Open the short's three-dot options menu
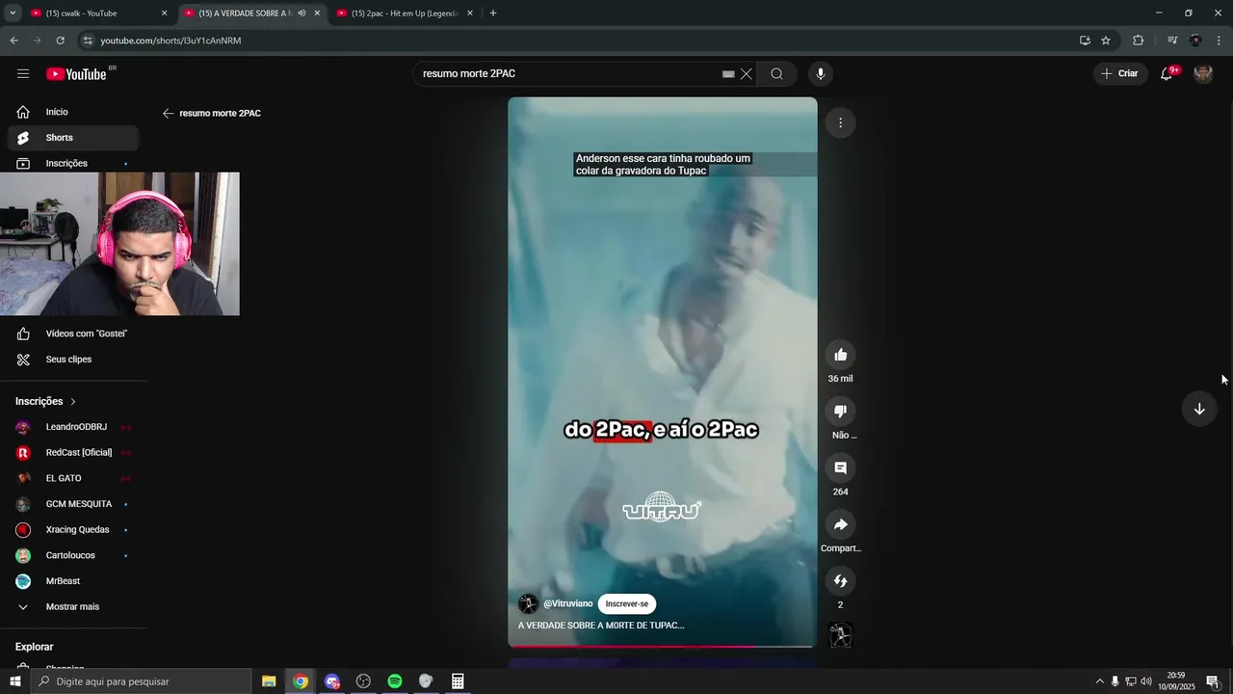 pos(840,122)
